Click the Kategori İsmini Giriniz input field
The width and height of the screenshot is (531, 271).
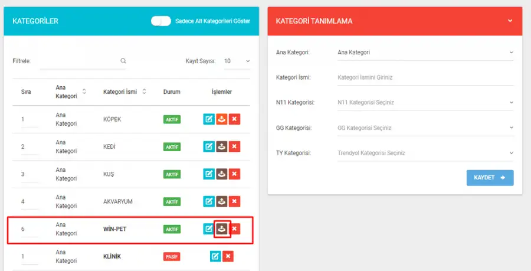point(425,77)
